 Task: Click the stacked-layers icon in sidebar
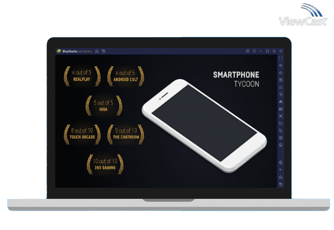point(281,138)
